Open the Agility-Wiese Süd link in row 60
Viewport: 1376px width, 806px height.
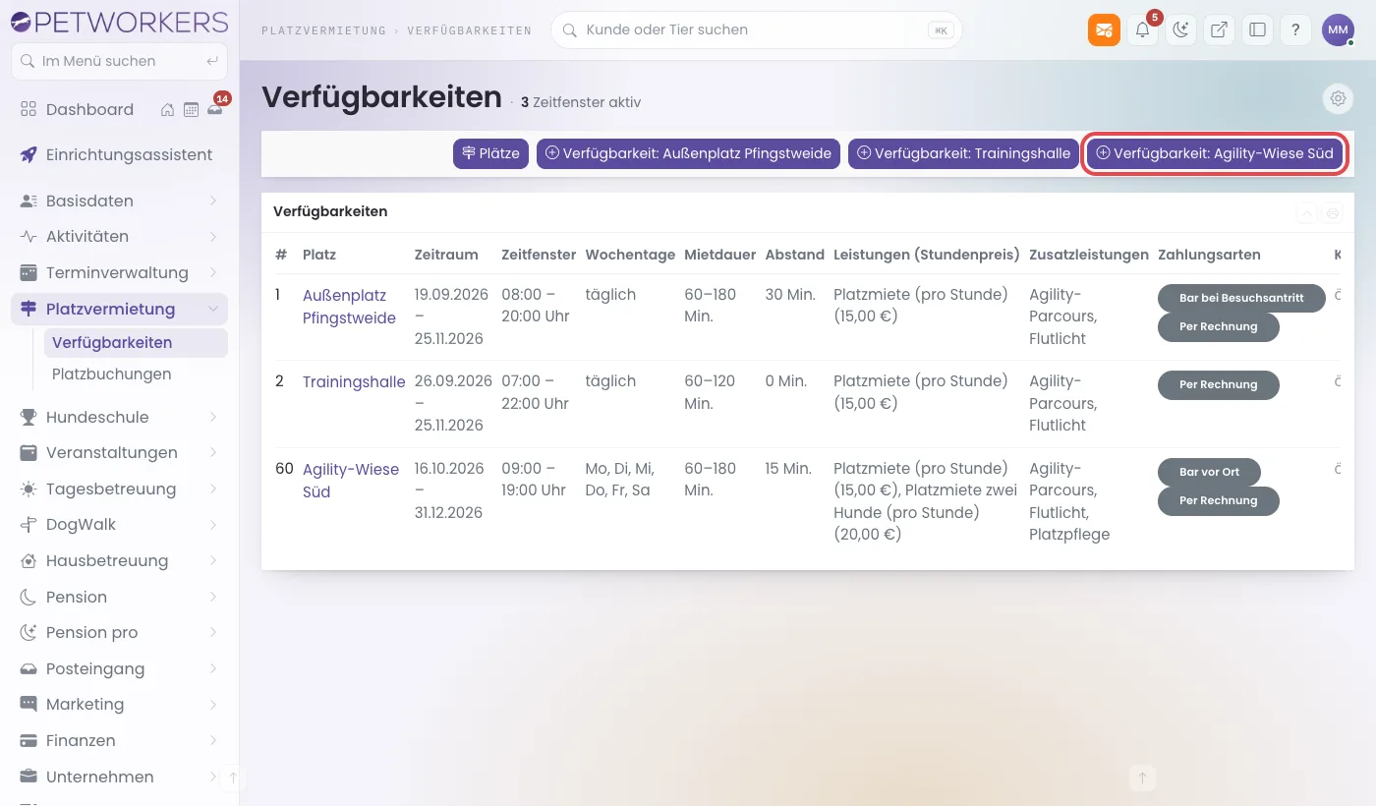pos(351,481)
